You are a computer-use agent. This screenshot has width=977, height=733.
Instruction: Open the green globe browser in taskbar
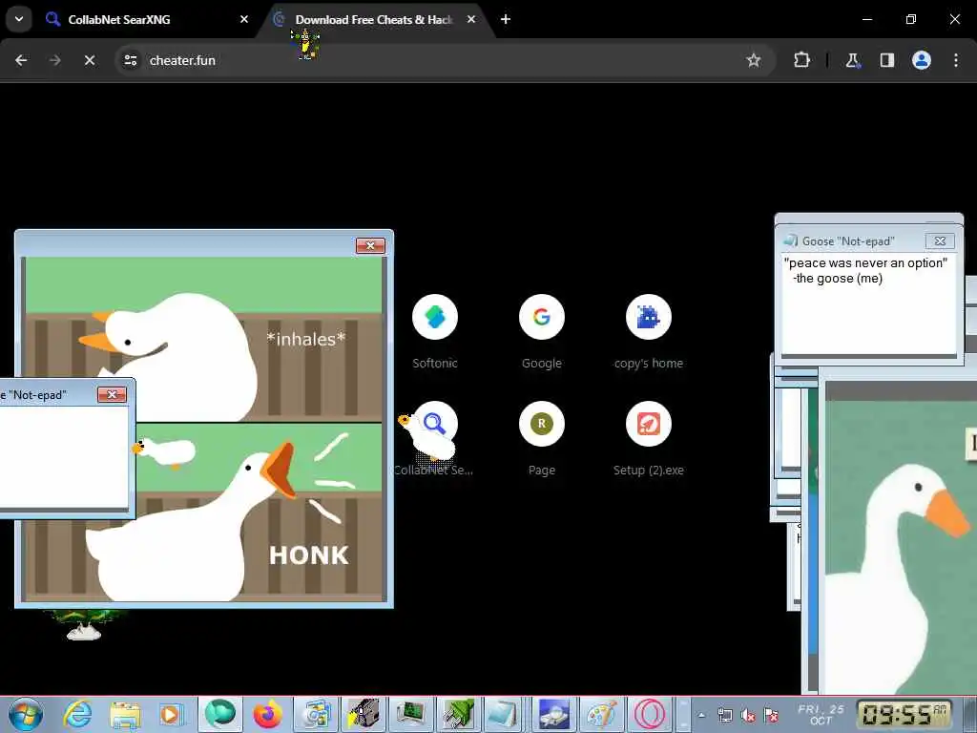pos(220,714)
